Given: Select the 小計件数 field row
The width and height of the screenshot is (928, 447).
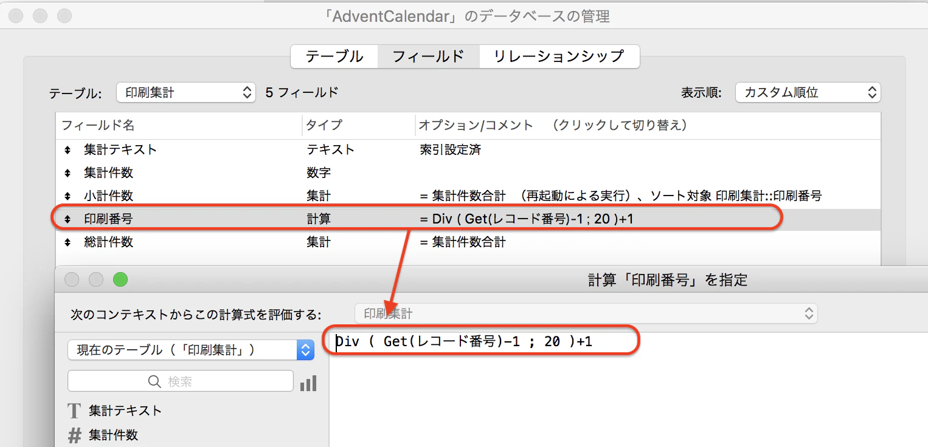Looking at the screenshot, I should (x=468, y=196).
